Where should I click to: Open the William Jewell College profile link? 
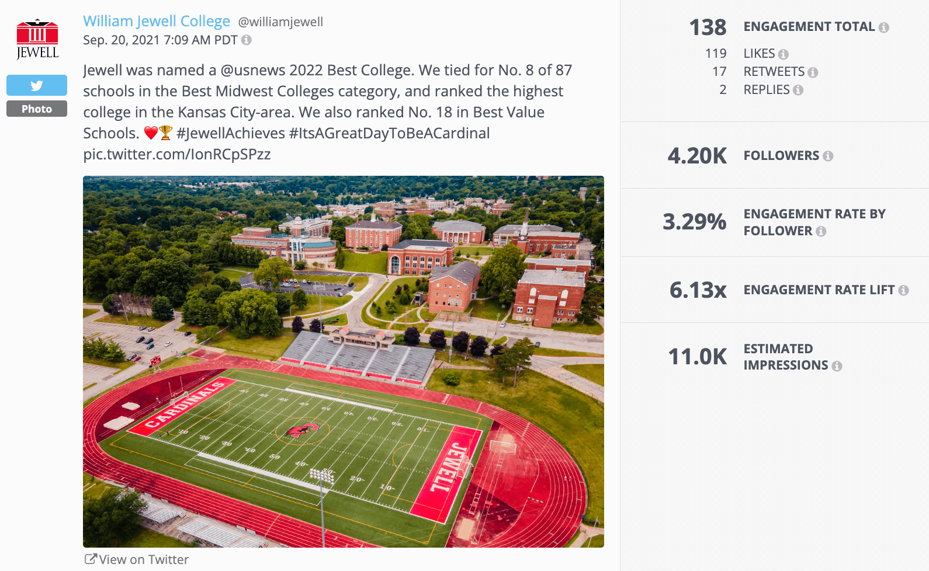156,20
